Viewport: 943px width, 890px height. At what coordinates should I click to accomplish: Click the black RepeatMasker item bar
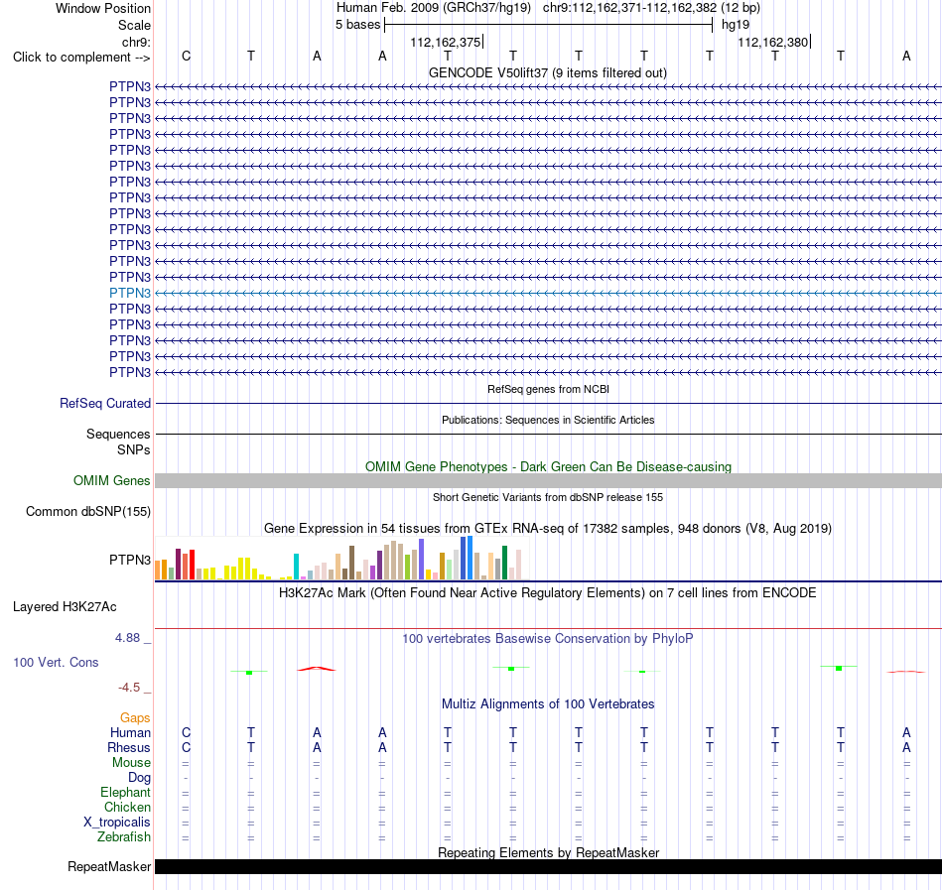(x=549, y=866)
